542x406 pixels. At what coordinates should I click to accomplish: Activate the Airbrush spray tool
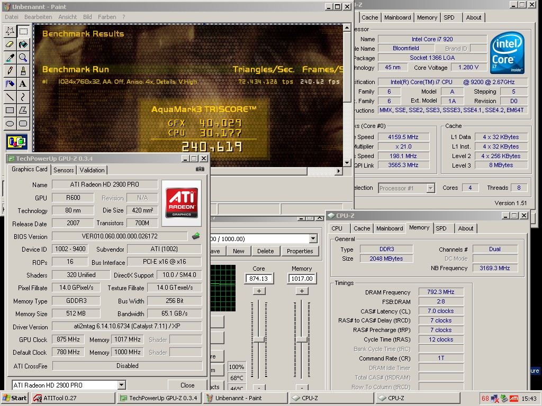pyautogui.click(x=10, y=84)
